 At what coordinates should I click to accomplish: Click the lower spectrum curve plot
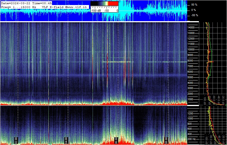(213, 125)
